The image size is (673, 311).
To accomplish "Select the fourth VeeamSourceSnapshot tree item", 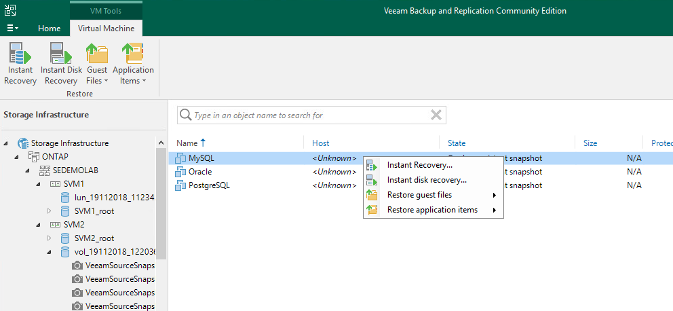I will click(120, 306).
